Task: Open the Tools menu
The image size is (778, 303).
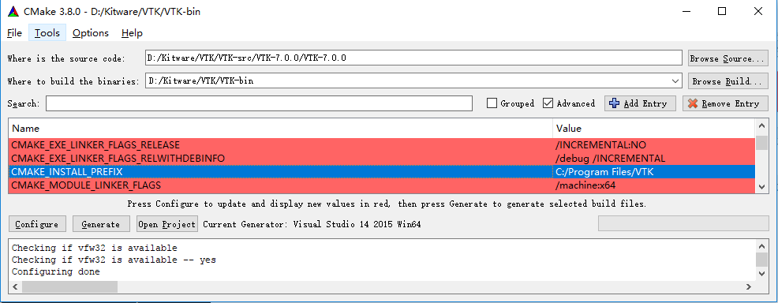Action: (47, 33)
